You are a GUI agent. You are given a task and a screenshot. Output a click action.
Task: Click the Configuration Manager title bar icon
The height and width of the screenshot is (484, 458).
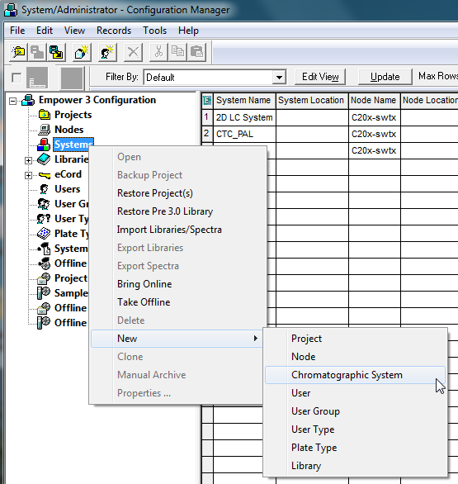[x=11, y=10]
